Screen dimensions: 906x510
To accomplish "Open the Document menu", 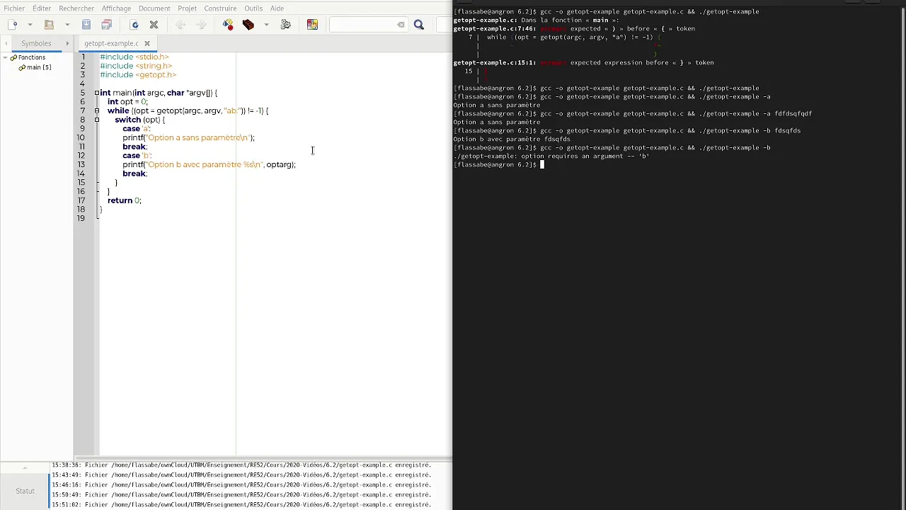I will 154,8.
